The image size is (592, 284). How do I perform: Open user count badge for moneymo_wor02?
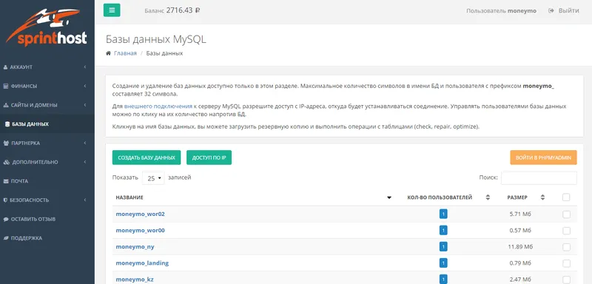pyautogui.click(x=443, y=214)
